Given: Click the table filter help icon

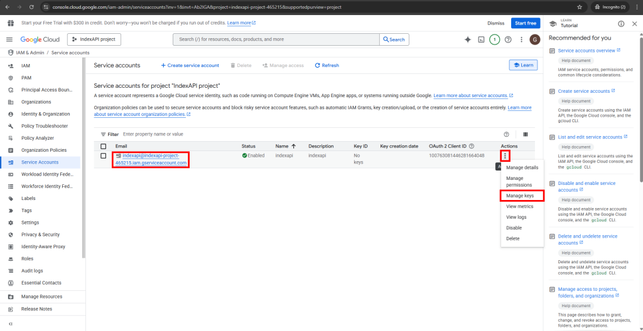Looking at the screenshot, I should click(x=506, y=134).
